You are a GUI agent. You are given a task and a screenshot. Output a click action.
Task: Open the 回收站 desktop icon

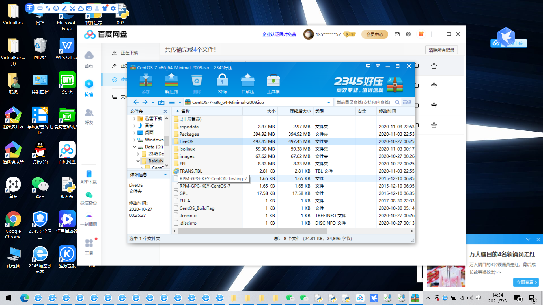tap(40, 49)
